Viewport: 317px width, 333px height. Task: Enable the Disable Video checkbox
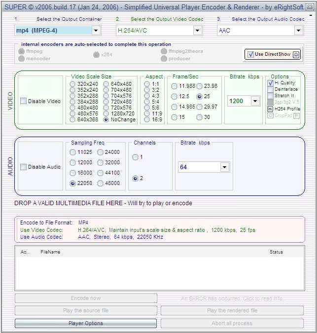point(23,101)
